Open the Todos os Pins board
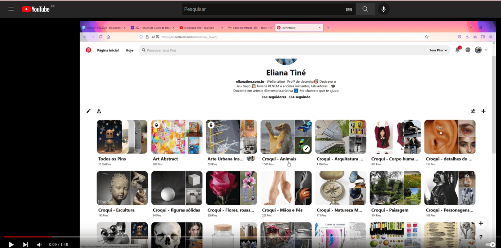 point(122,137)
